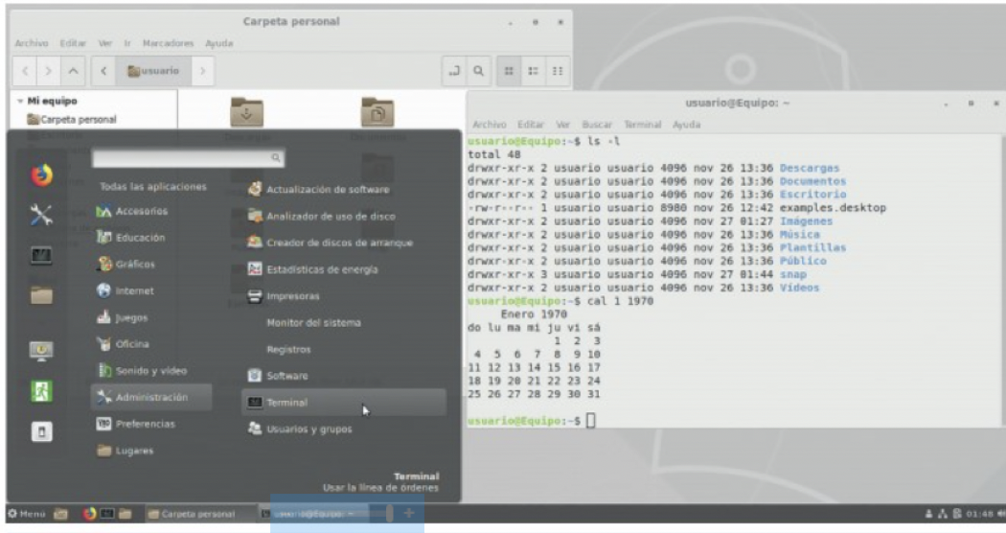Click the shutdown icon in favorites
The width and height of the screenshot is (1006, 533).
click(42, 431)
